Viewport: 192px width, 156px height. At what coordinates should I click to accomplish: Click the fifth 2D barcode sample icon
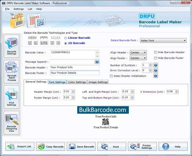click(58, 43)
